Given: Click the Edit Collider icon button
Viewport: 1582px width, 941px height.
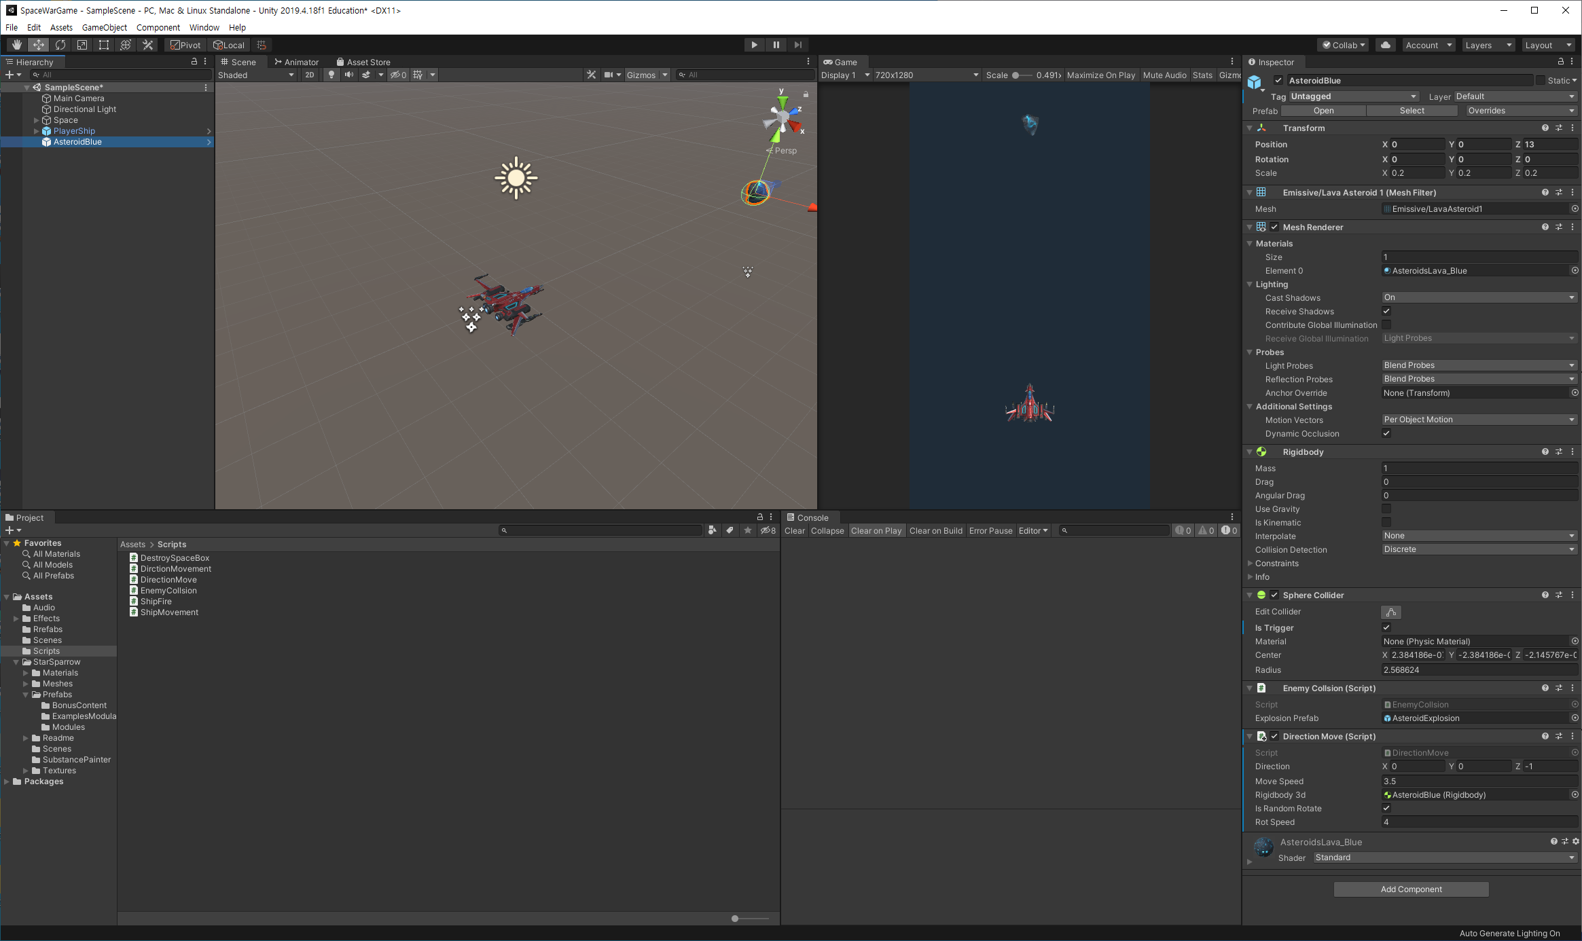Looking at the screenshot, I should (1390, 612).
